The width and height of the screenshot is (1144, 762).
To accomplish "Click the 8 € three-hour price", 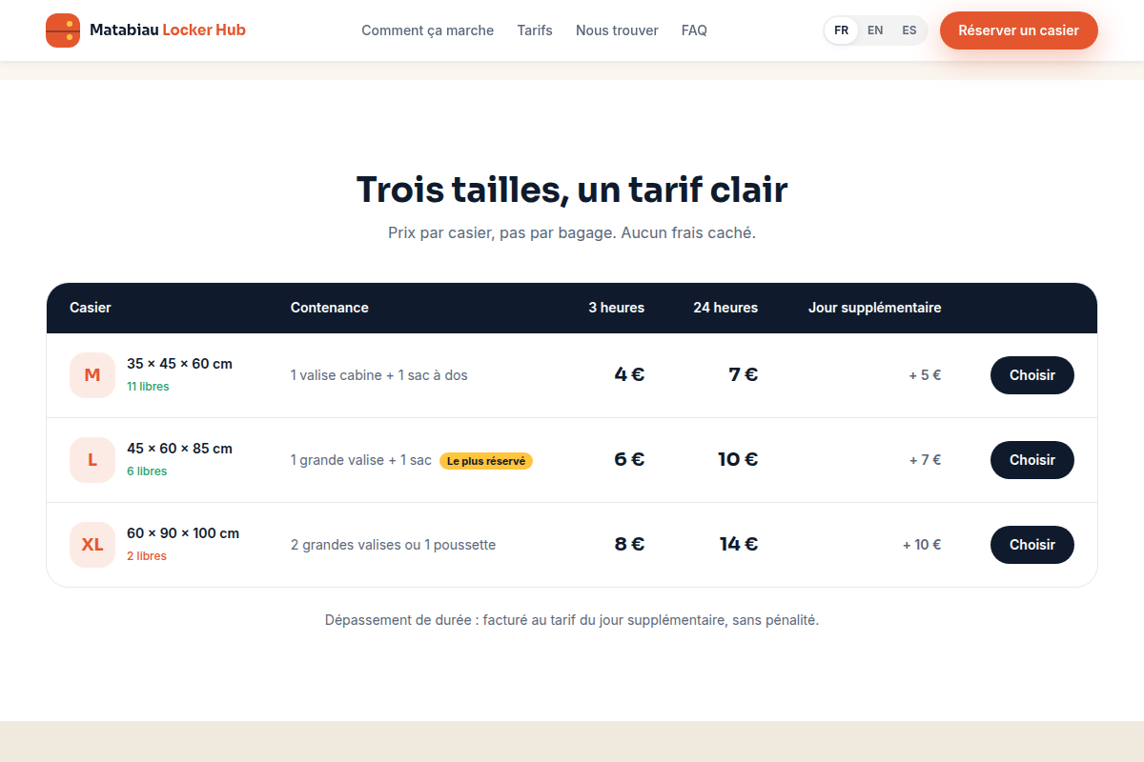I will [629, 544].
